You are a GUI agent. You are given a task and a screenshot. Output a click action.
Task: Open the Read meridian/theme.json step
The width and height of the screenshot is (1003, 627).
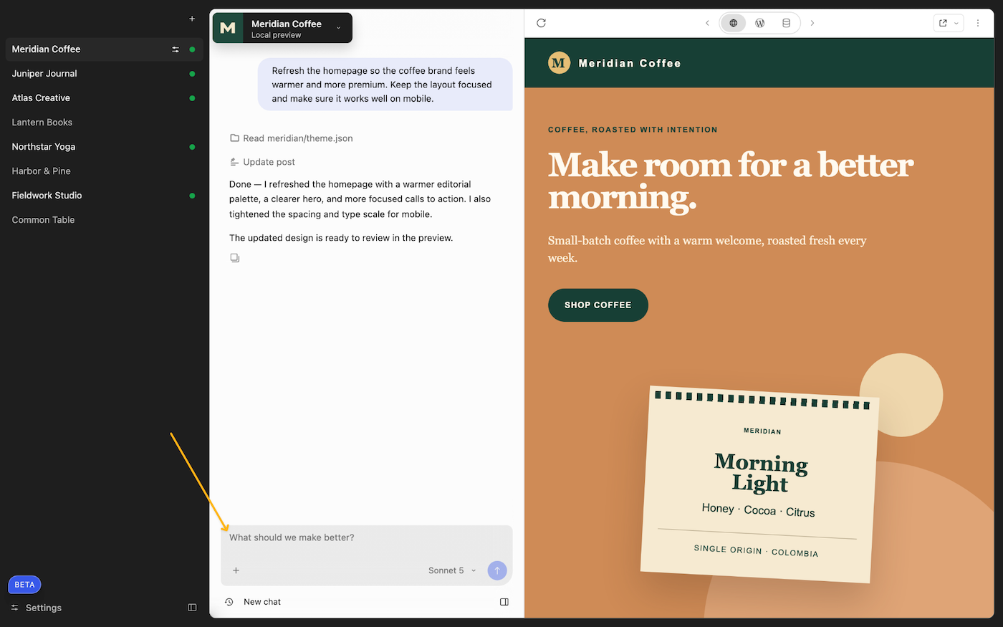point(292,138)
